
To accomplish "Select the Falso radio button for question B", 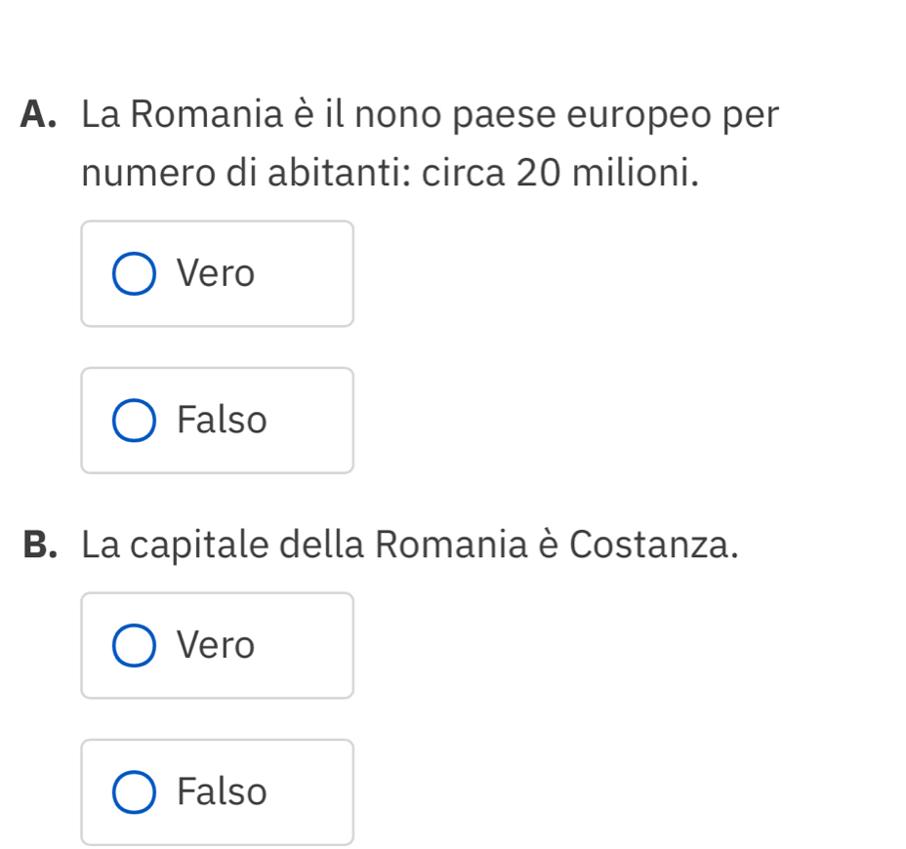I will point(134,791).
